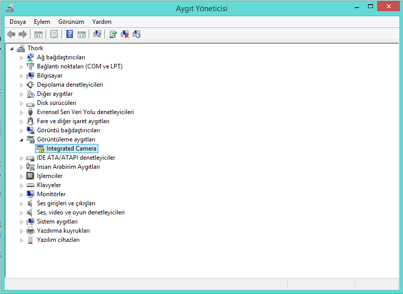
Task: Select Ses girişleri ve çıkışları label
Action: point(66,203)
